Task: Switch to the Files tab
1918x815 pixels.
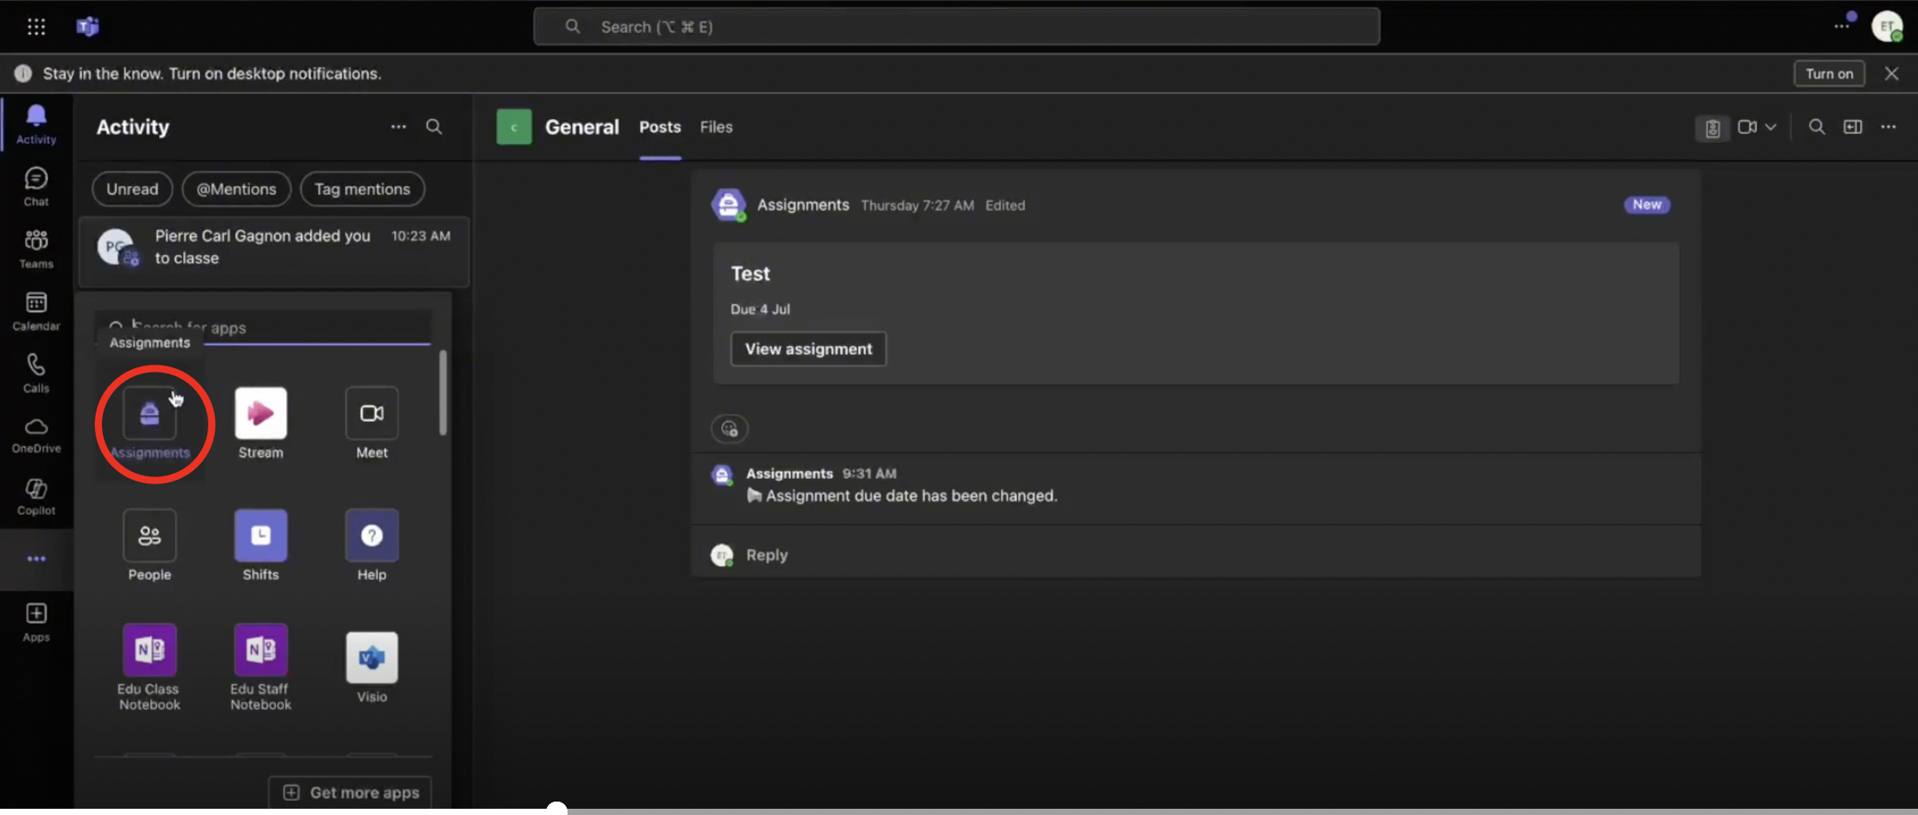Action: (716, 127)
